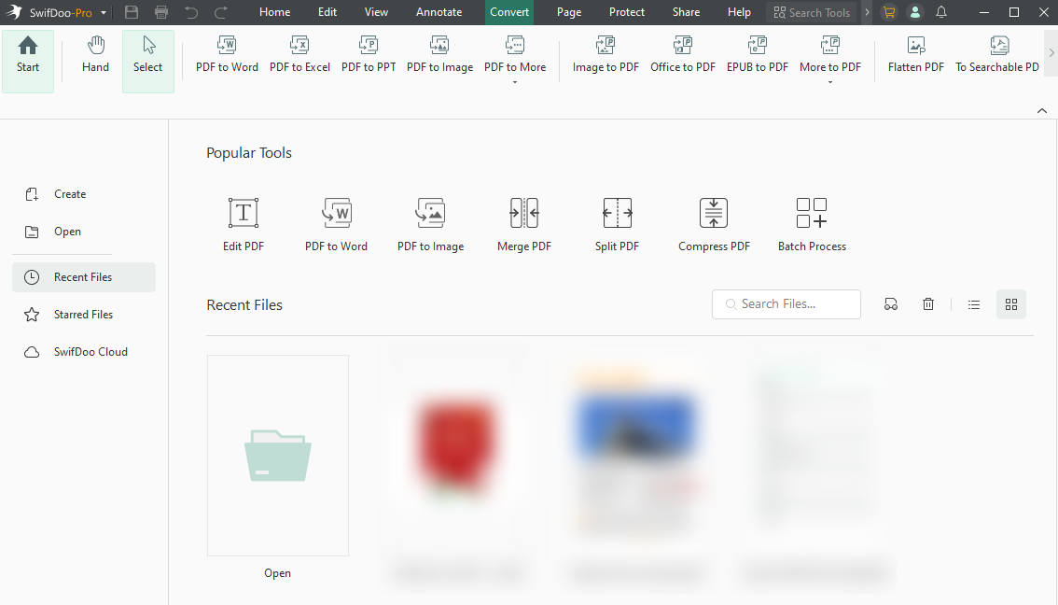The height and width of the screenshot is (605, 1058).
Task: Open the Compress PDF tool
Action: click(714, 221)
